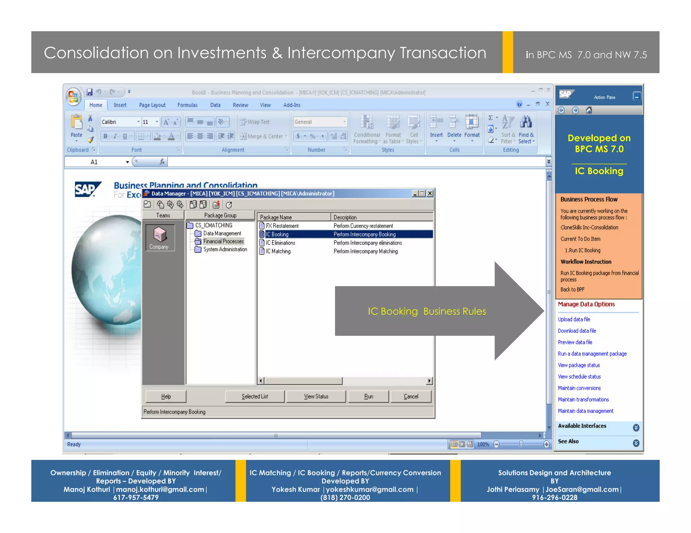Open the Add-Ins tab

(292, 105)
